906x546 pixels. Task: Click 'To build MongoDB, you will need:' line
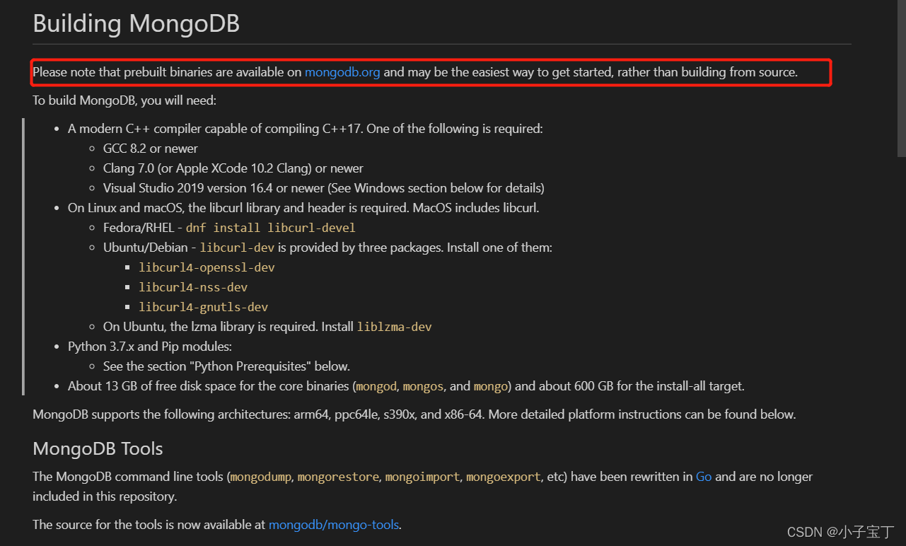click(124, 100)
